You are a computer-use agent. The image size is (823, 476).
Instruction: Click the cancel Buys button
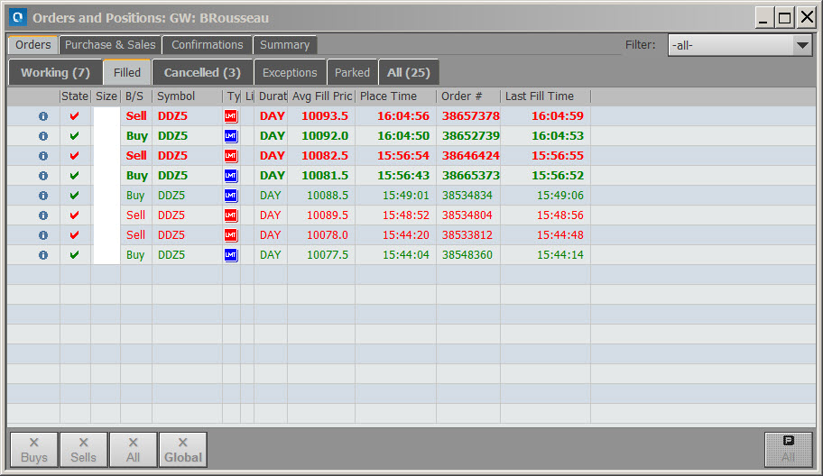tap(34, 450)
